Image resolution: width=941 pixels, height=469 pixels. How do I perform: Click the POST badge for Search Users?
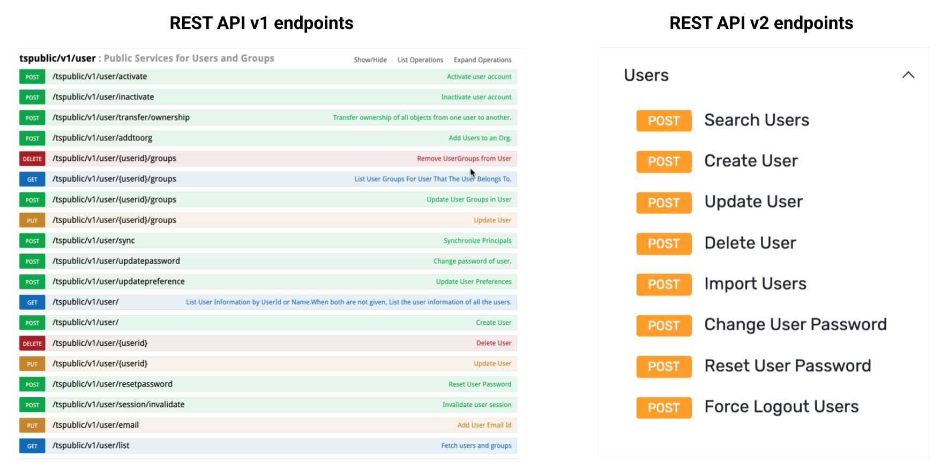pos(663,121)
